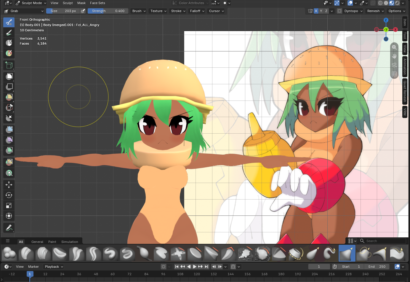Screen dimensions: 410x282
Task: Open the Sculpt Mode dropdown
Action: [x=31, y=3]
